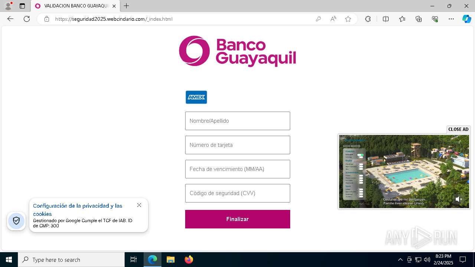Open Favorites list icon
The height and width of the screenshot is (267, 475).
[x=402, y=19]
